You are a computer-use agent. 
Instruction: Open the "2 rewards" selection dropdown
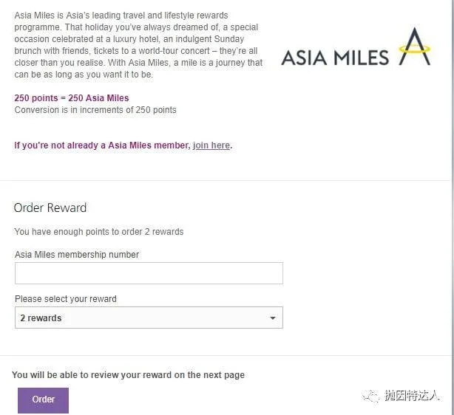click(149, 318)
